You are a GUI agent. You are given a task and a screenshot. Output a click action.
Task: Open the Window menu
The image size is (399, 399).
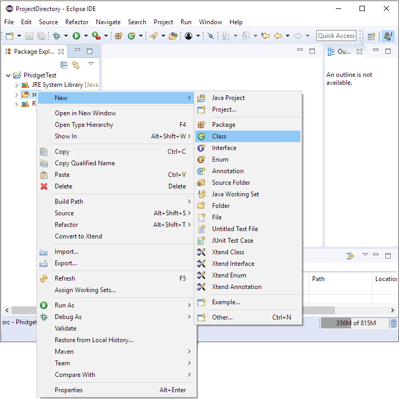point(211,22)
